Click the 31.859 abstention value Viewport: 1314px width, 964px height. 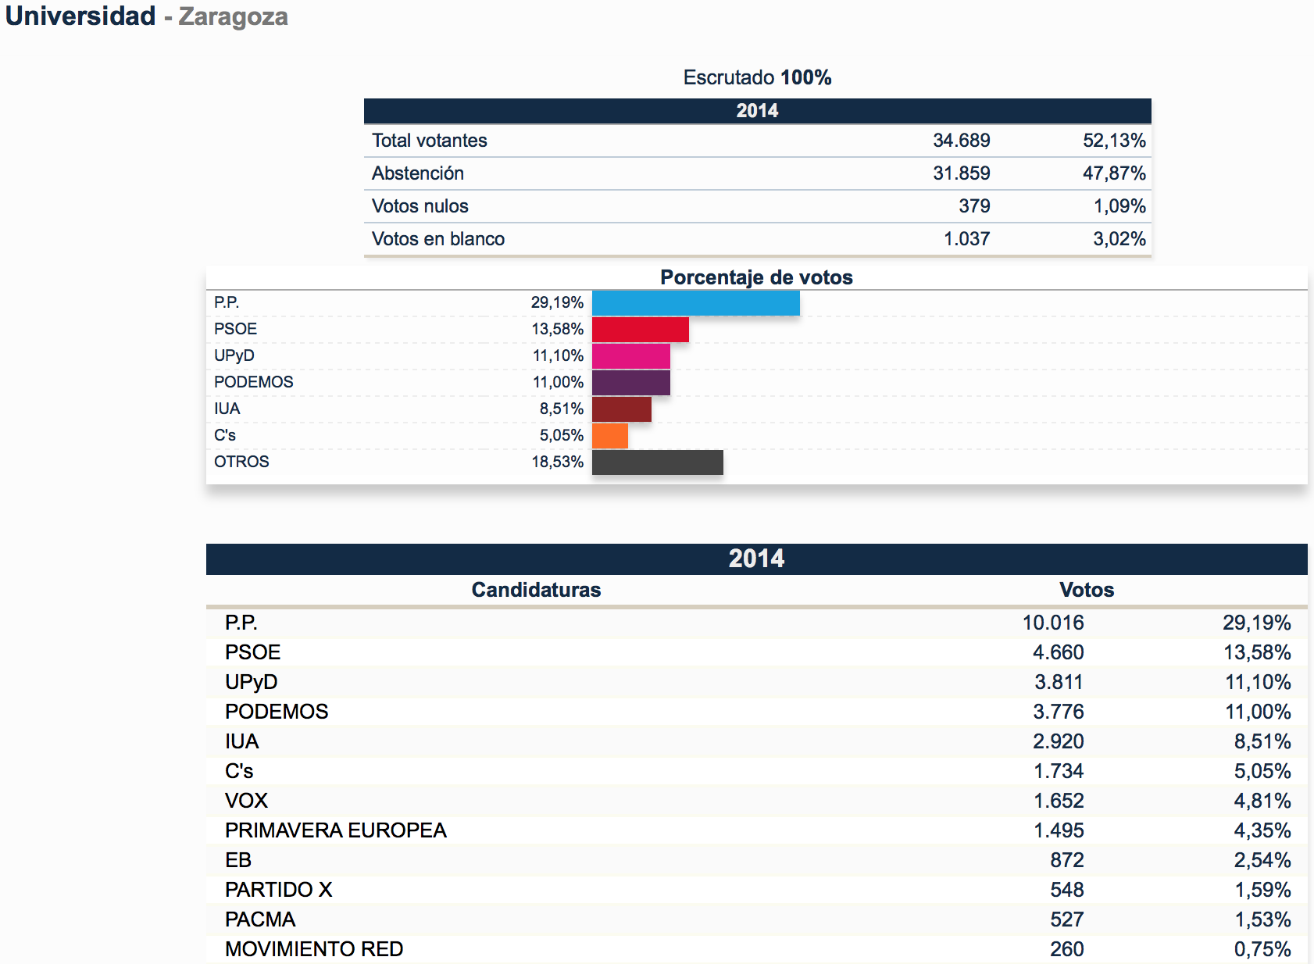961,173
